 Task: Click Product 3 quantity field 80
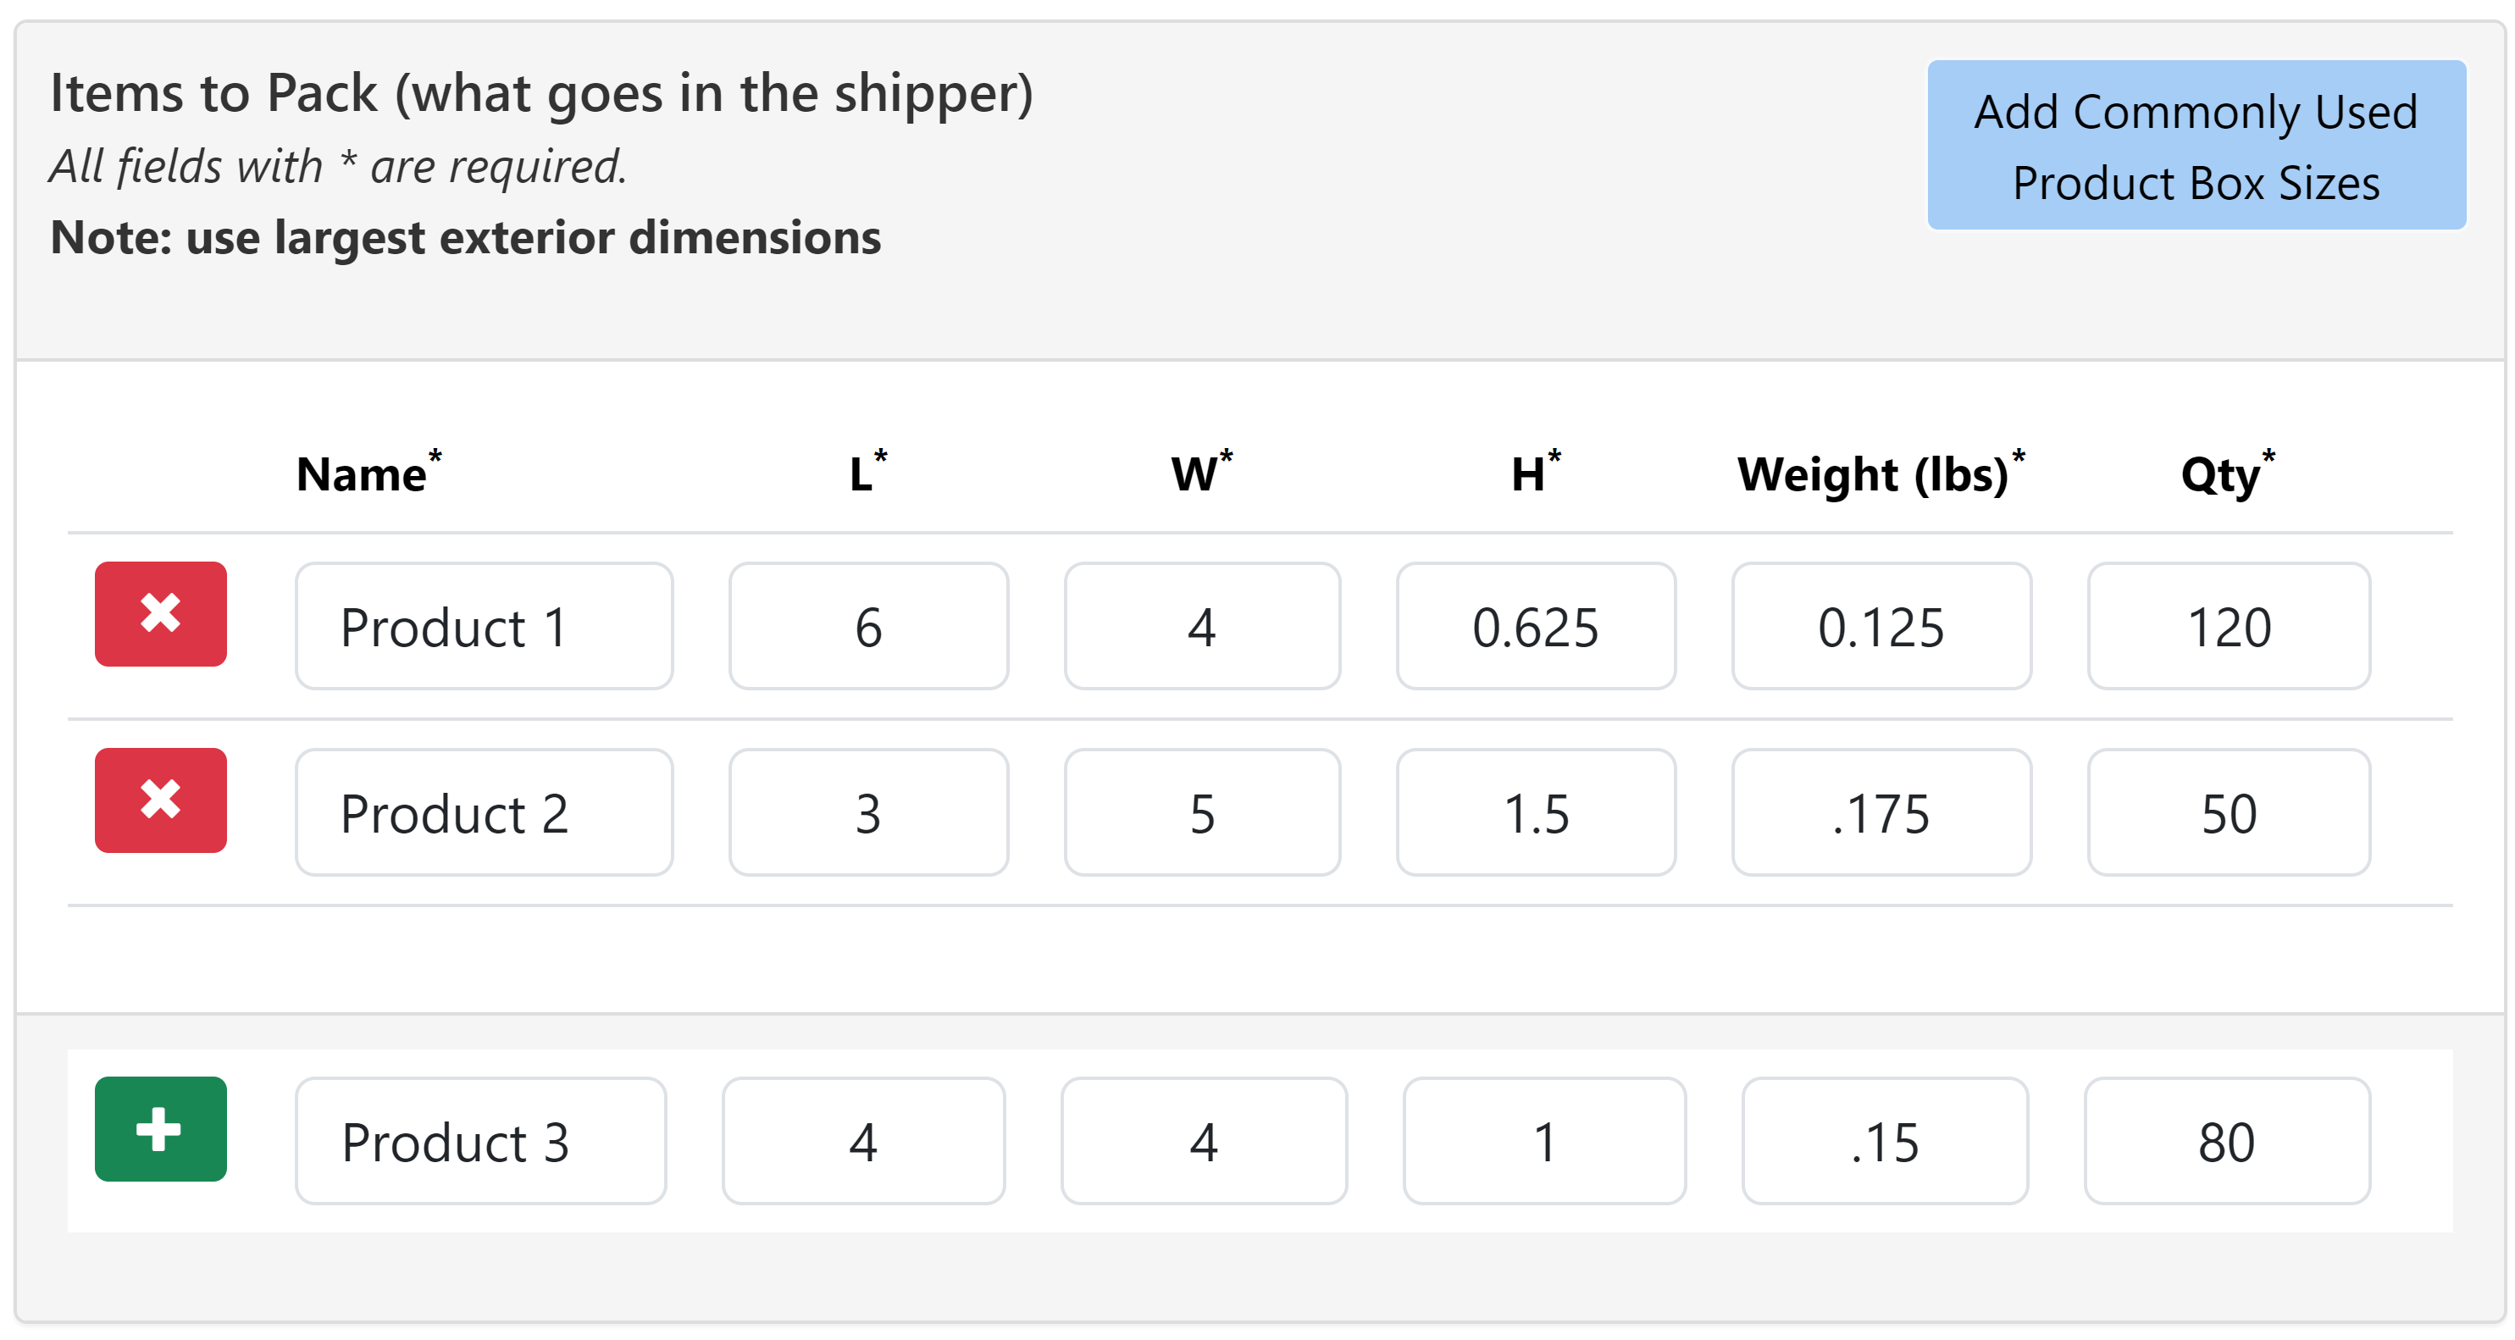tap(2226, 1141)
